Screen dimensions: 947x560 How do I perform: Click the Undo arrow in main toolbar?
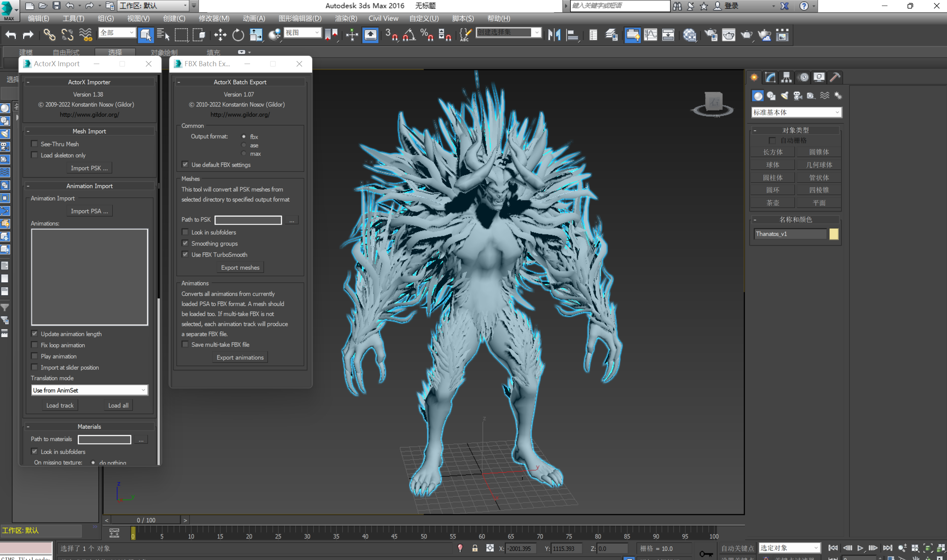click(x=10, y=35)
